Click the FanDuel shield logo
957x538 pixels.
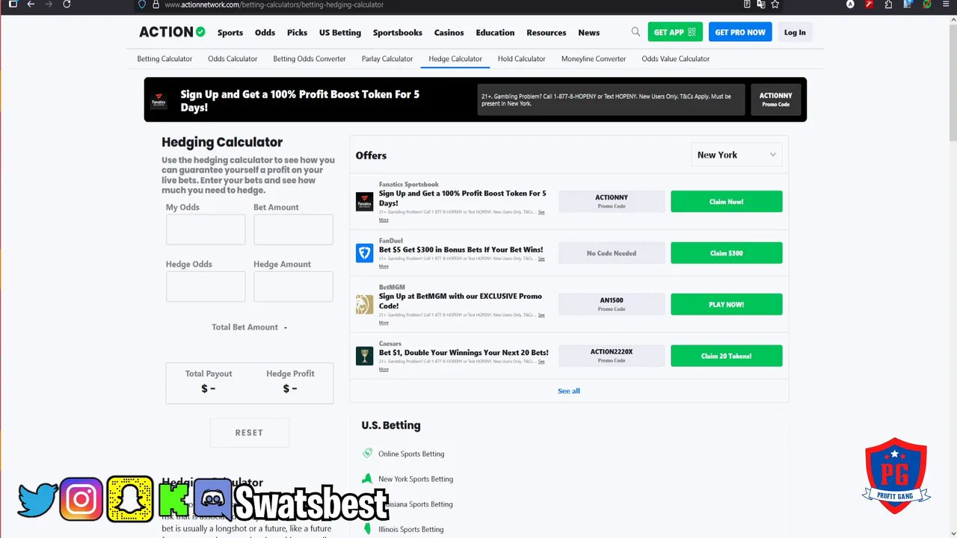click(364, 253)
